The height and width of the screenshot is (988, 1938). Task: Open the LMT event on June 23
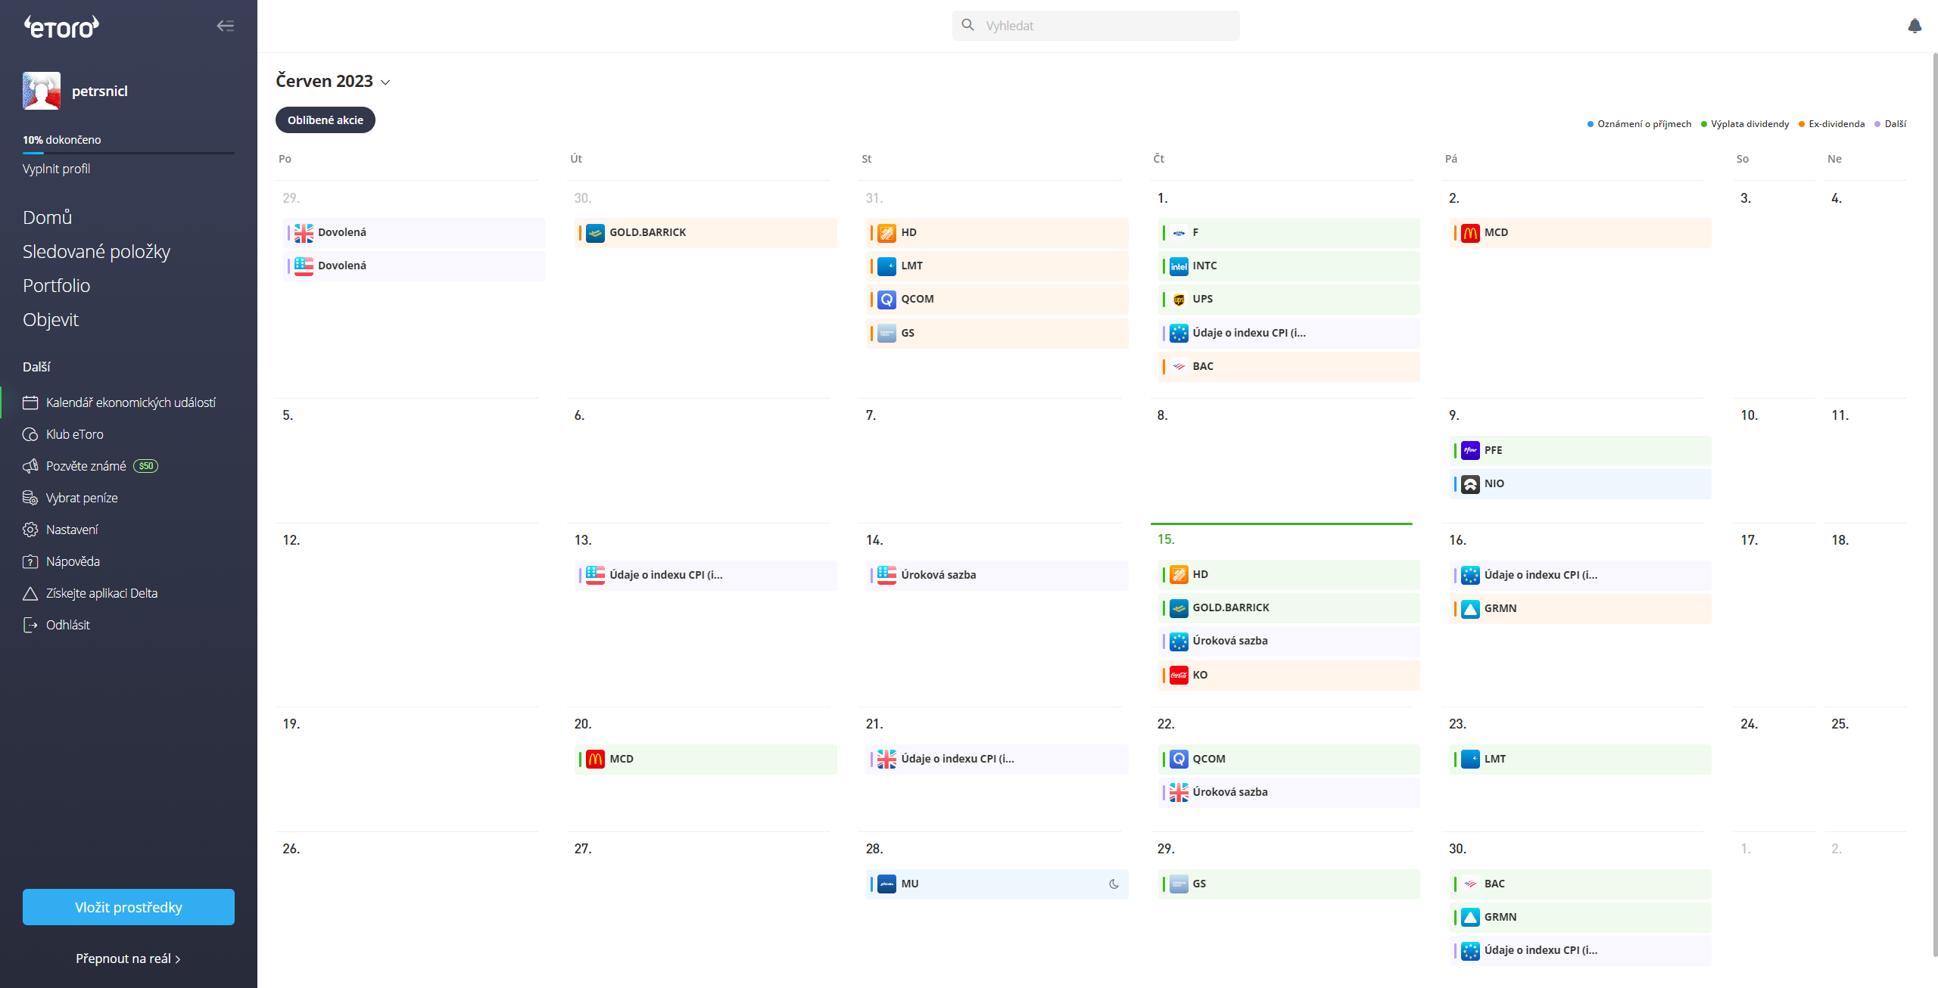(x=1581, y=760)
